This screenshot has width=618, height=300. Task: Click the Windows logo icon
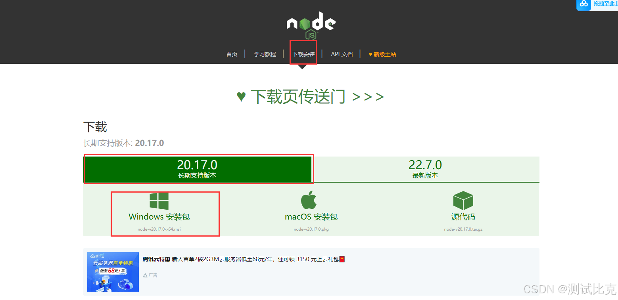pyautogui.click(x=159, y=201)
